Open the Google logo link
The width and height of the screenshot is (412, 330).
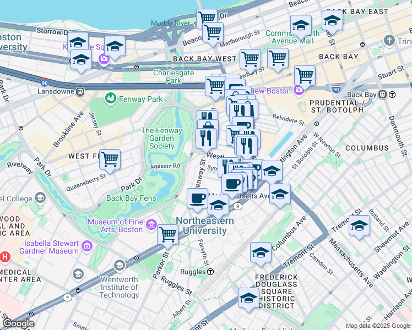pyautogui.click(x=18, y=323)
